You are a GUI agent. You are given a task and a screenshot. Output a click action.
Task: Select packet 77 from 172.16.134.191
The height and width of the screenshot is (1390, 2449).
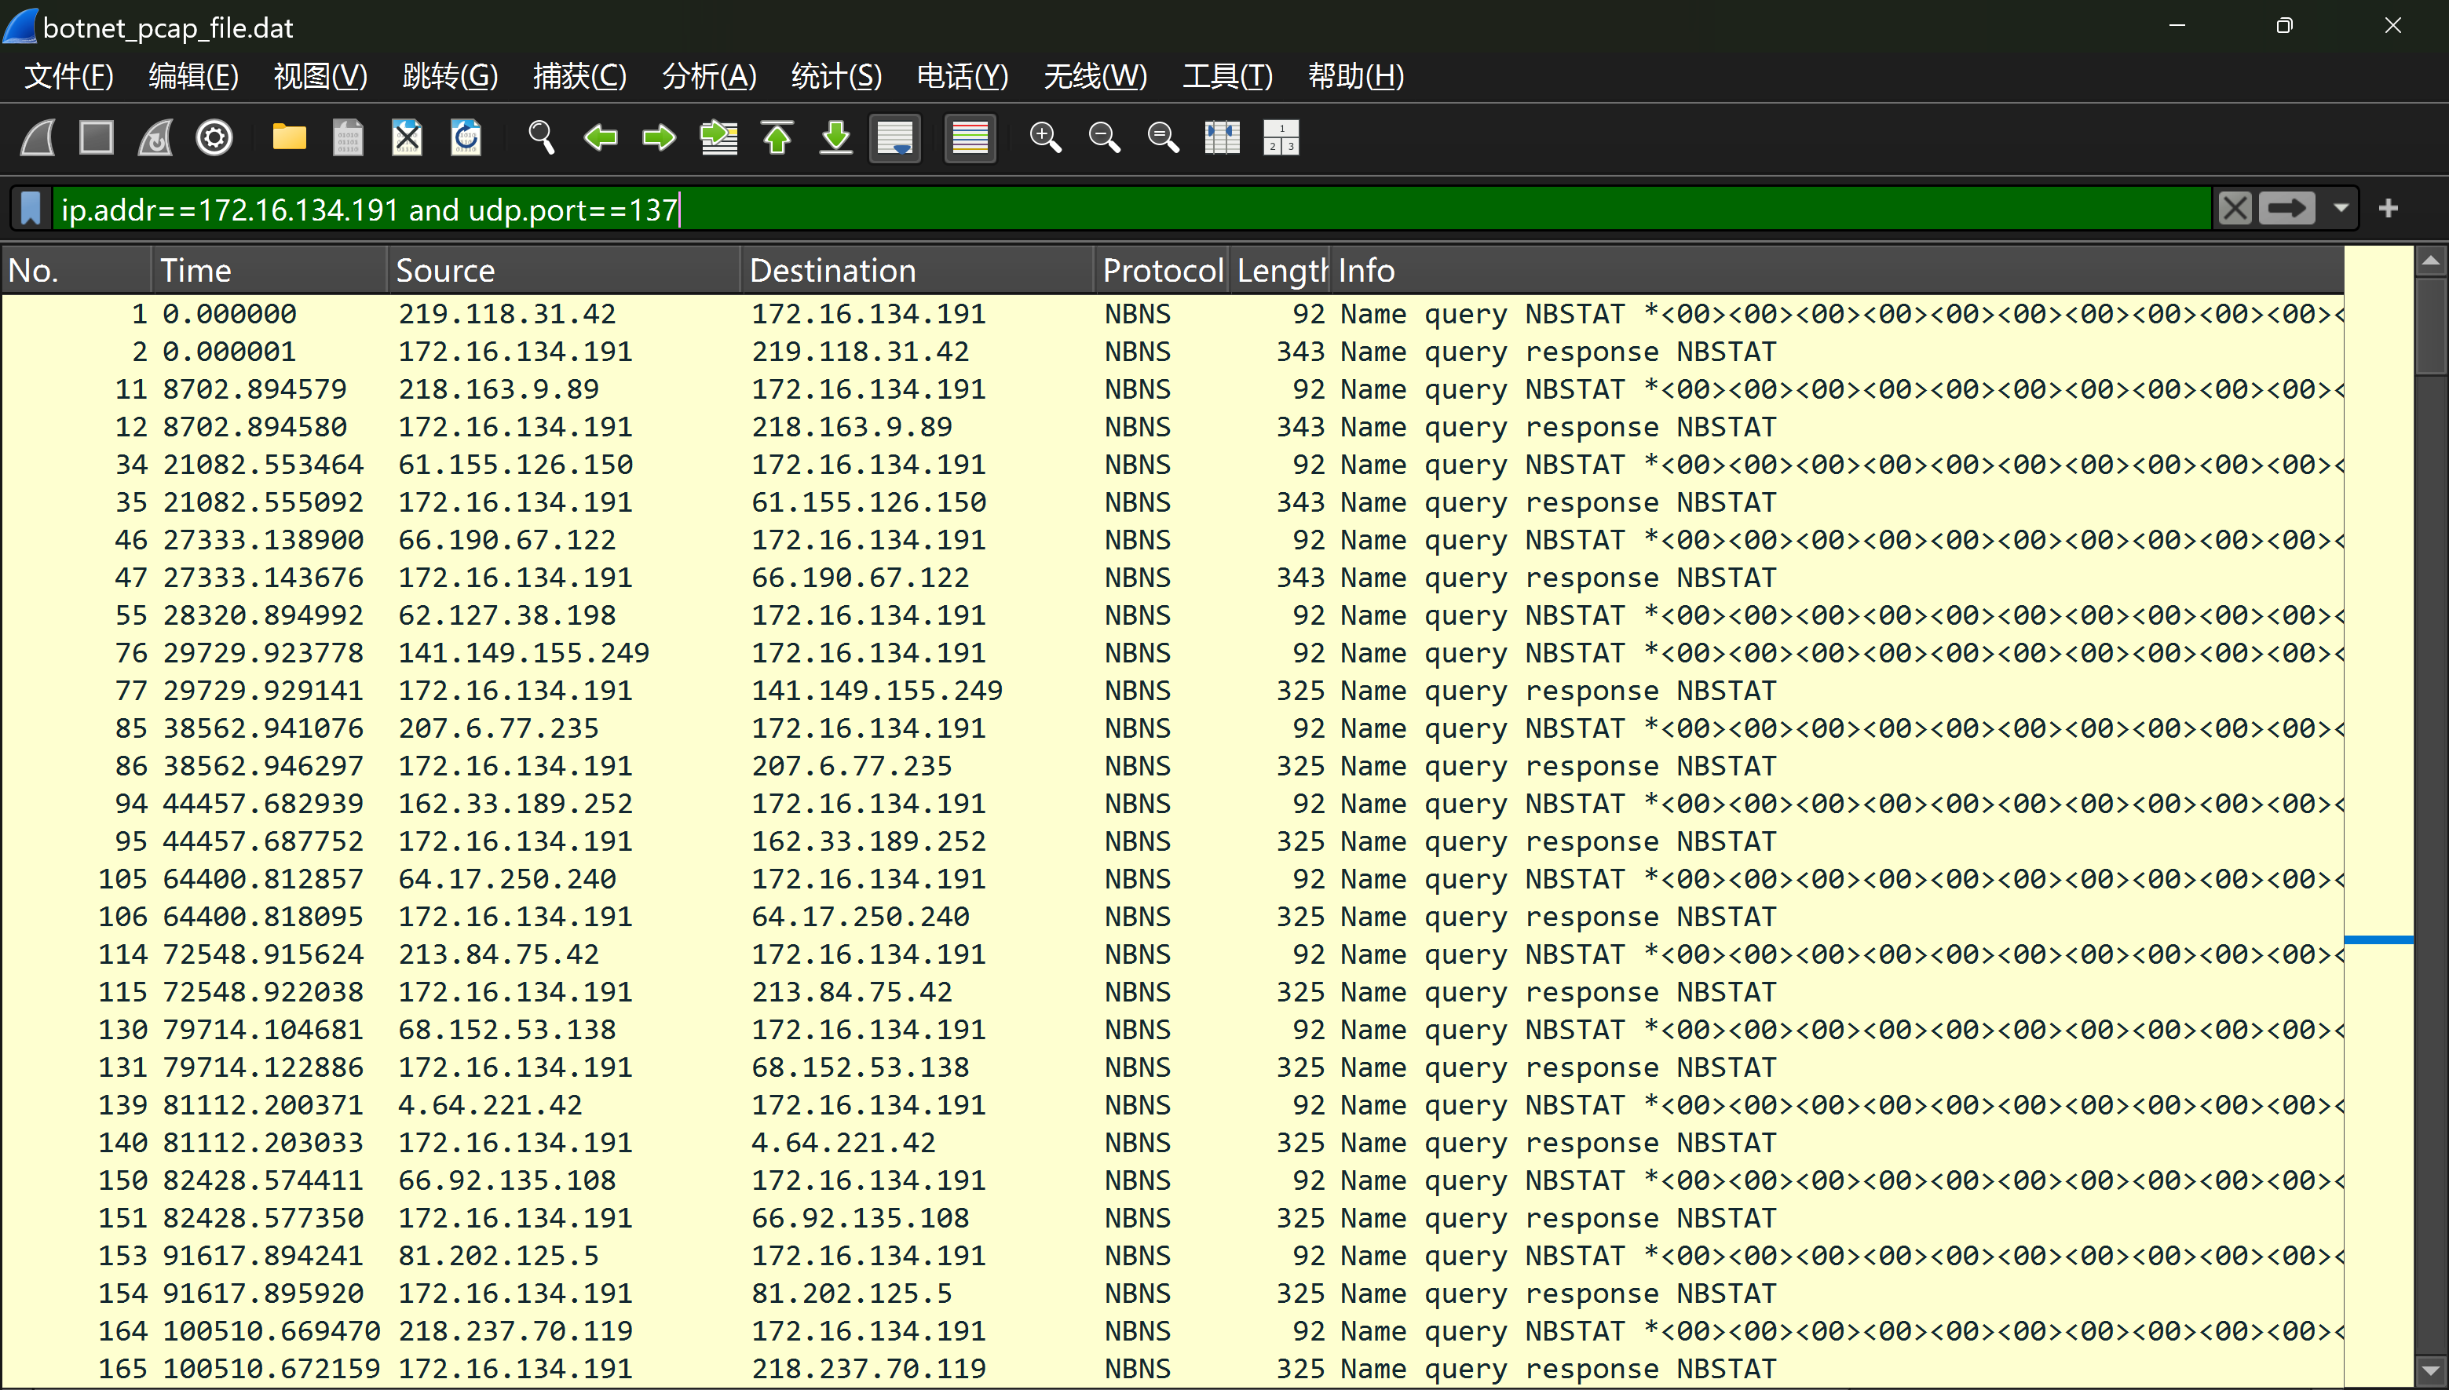(x=516, y=690)
